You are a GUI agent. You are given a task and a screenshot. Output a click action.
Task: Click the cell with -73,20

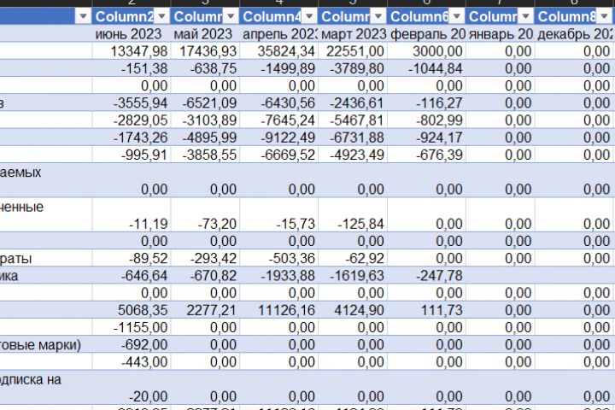pos(205,215)
